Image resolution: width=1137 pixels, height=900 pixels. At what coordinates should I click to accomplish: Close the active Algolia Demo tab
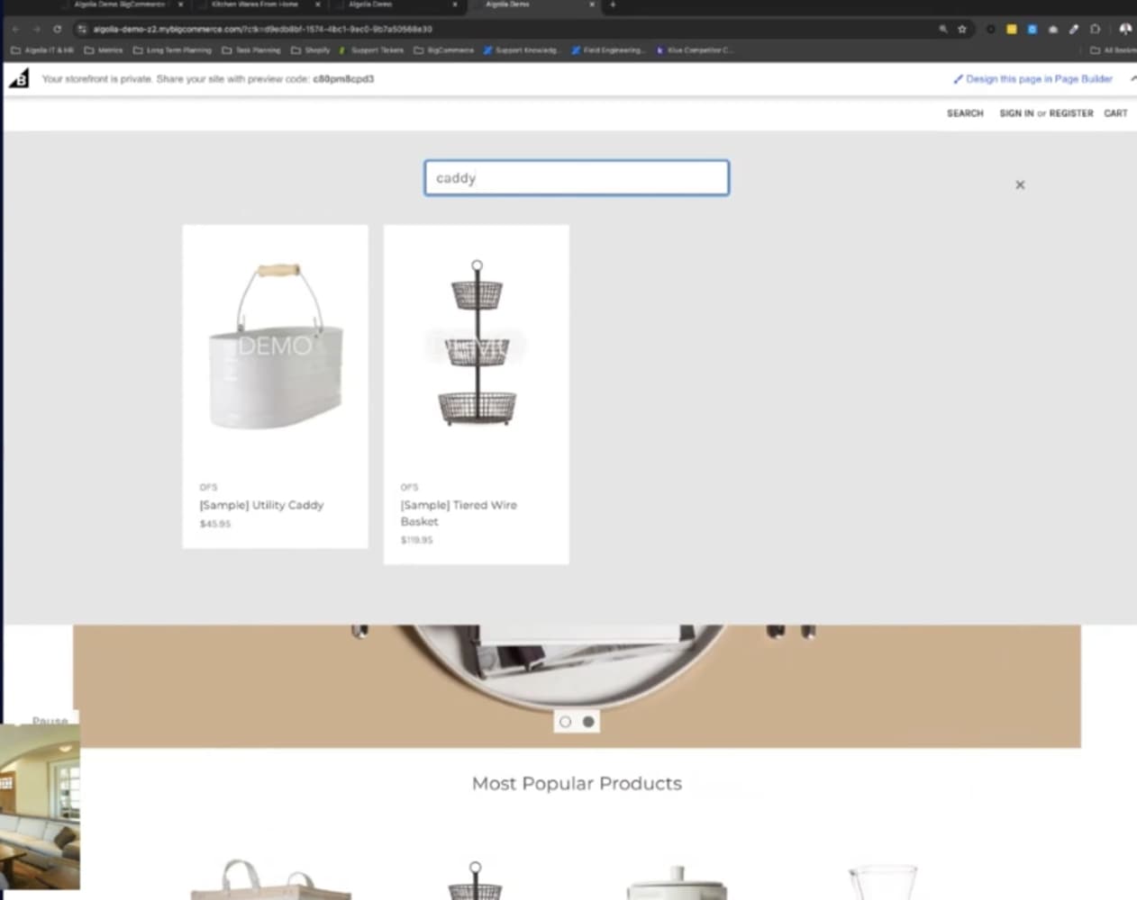(592, 4)
